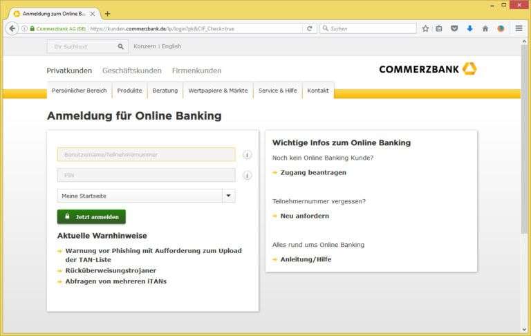Click the green padlock security icon
Image resolution: width=531 pixels, height=336 pixels.
[32, 29]
